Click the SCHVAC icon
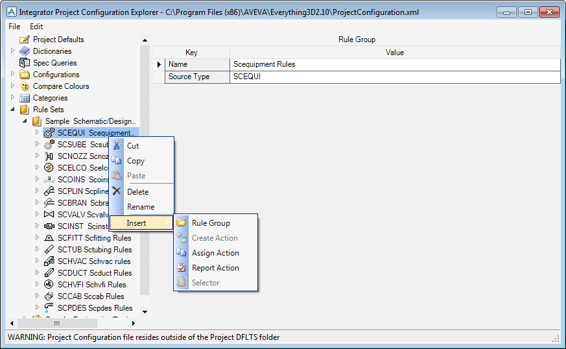The width and height of the screenshot is (566, 349). (x=49, y=261)
